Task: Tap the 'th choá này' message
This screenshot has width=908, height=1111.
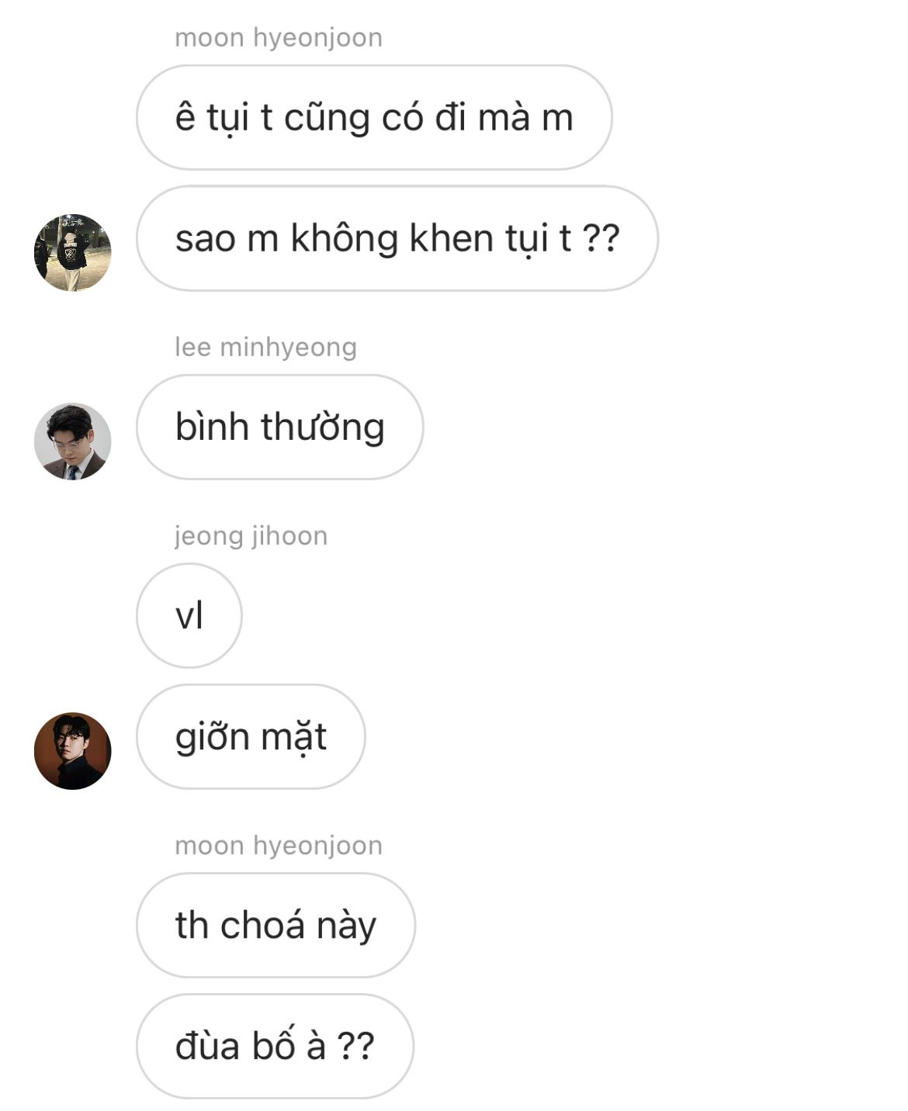Action: 276,925
